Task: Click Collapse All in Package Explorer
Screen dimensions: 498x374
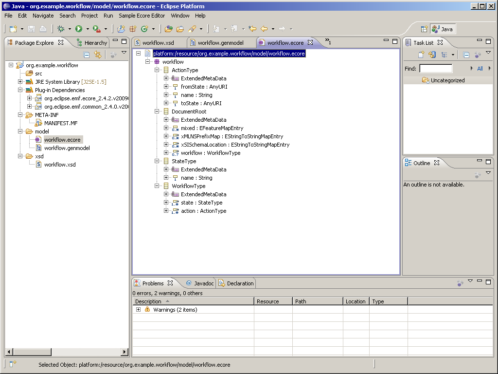Action: pos(87,55)
